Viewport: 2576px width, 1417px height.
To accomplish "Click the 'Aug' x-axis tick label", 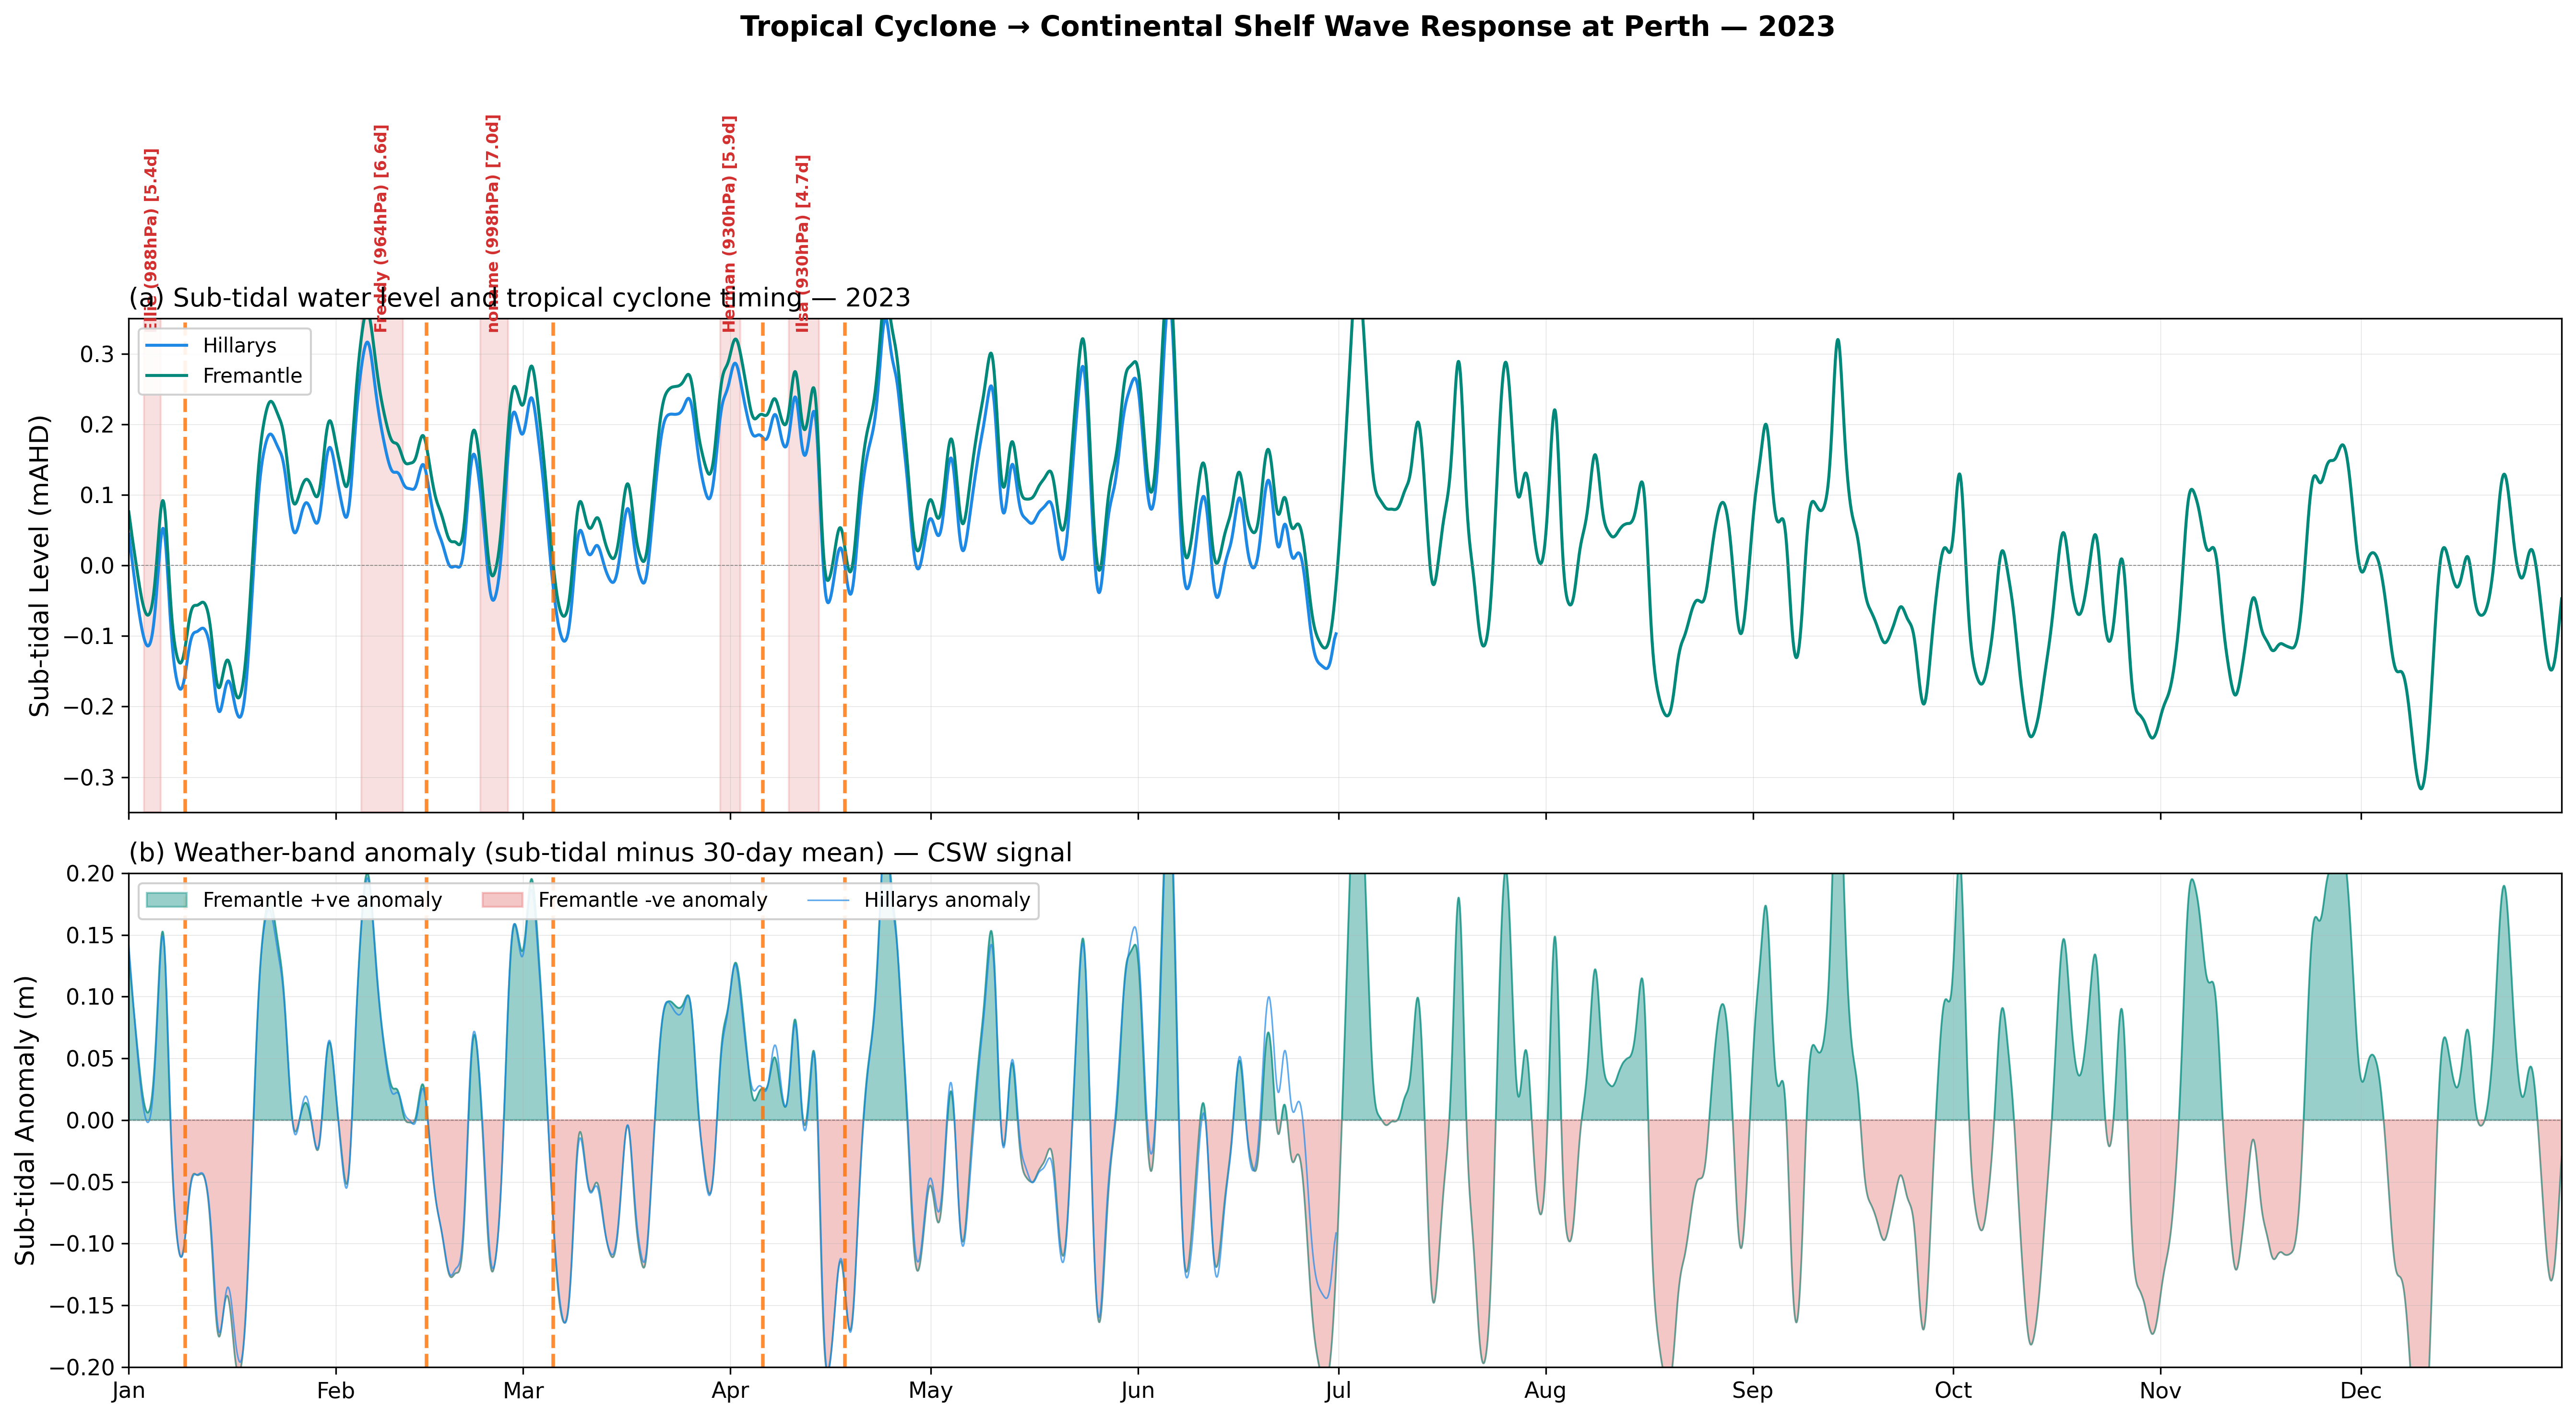I will click(x=1546, y=1391).
